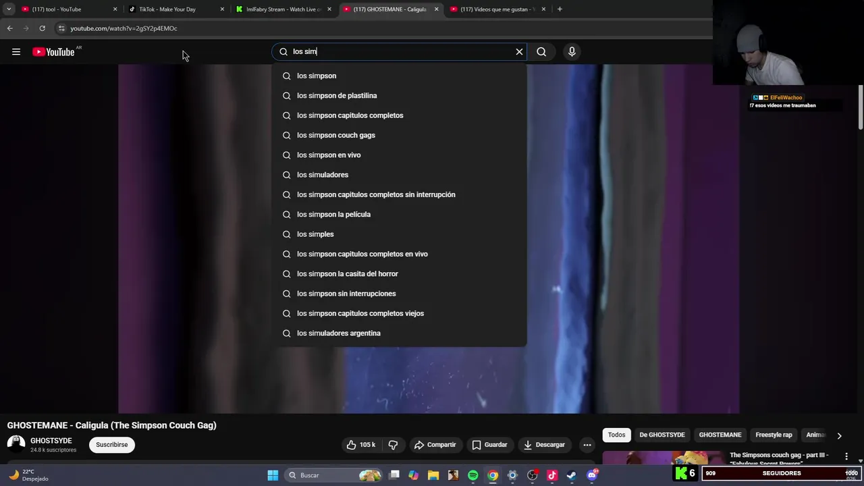Select 'los simpson sin interrupciones' suggestion
864x486 pixels.
pyautogui.click(x=399, y=294)
